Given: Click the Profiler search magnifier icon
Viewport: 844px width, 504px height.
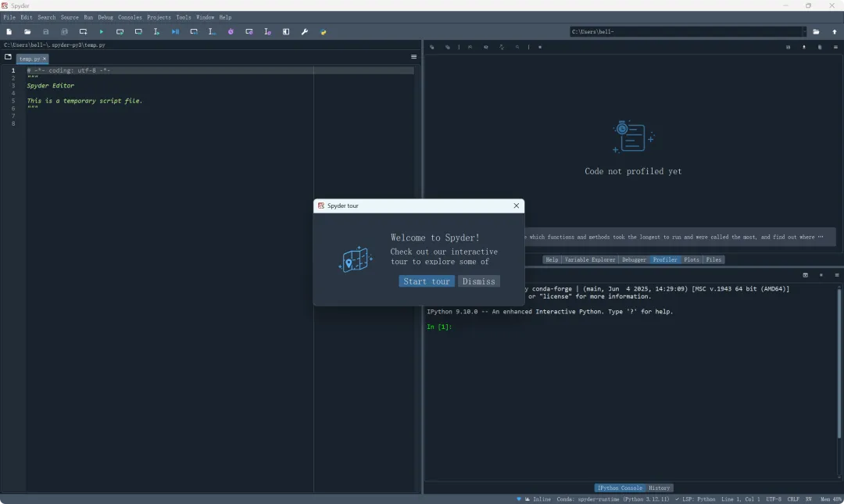Looking at the screenshot, I should [517, 47].
